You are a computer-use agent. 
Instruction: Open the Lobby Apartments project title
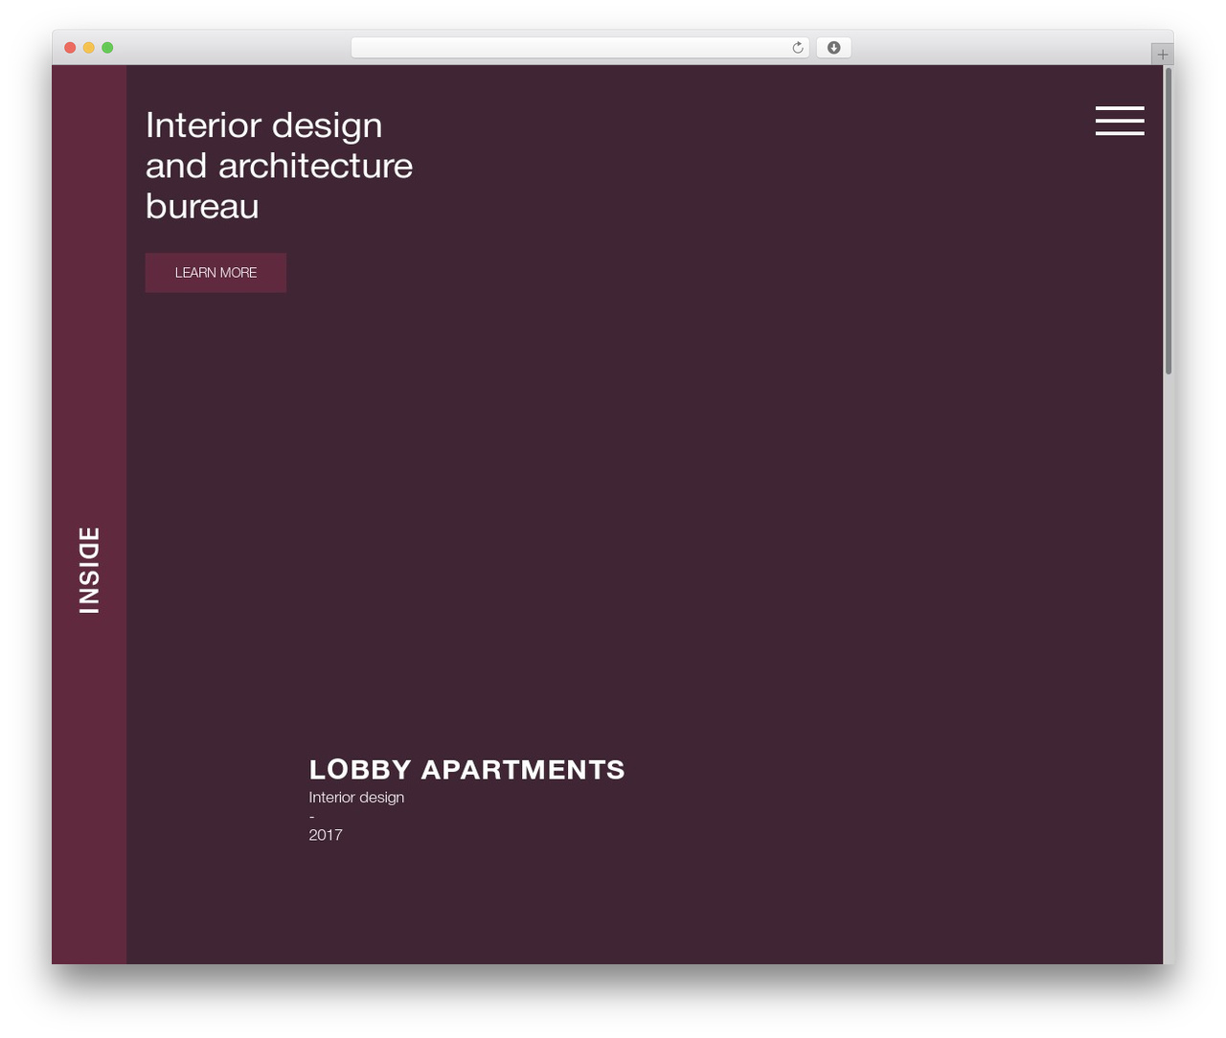[466, 770]
